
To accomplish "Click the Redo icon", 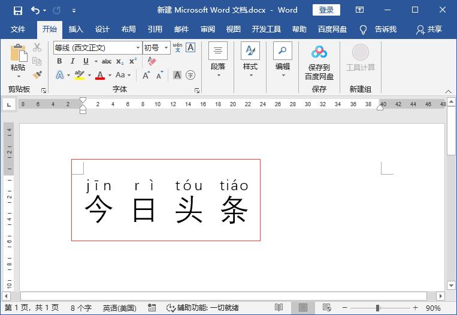I will 57,11.
